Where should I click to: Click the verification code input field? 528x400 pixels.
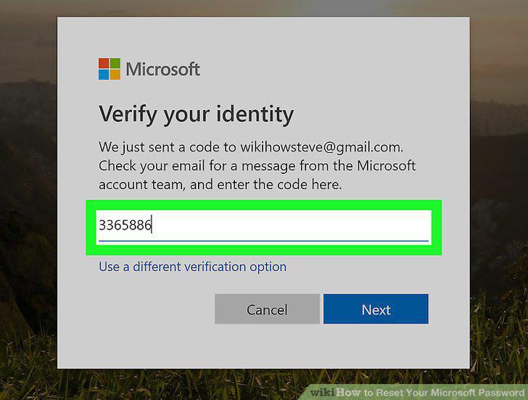[x=263, y=227]
